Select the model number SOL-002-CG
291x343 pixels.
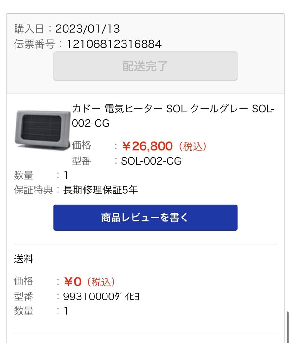click(152, 161)
